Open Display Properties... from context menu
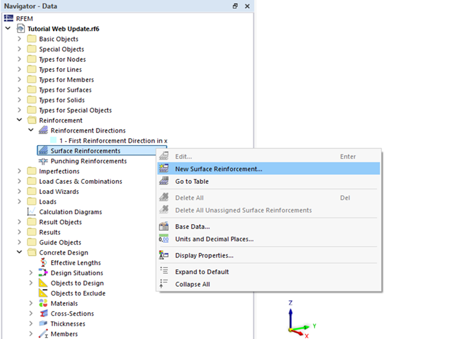The width and height of the screenshot is (452, 339). coord(269,255)
